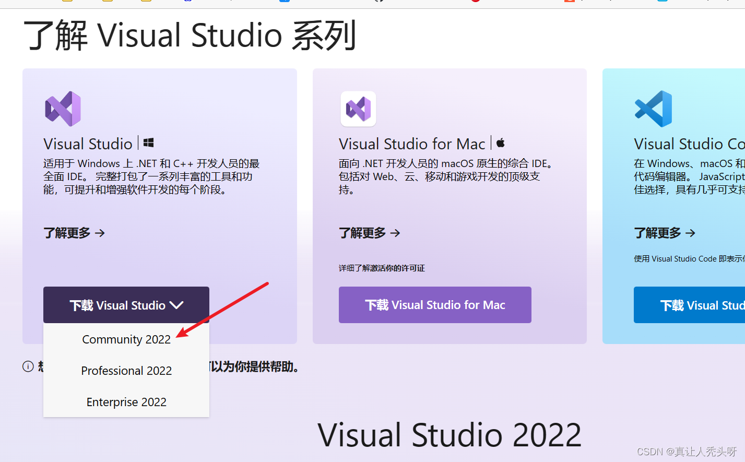Click the Mac description starting 面向 .NET 开发人员

pyautogui.click(x=445, y=176)
